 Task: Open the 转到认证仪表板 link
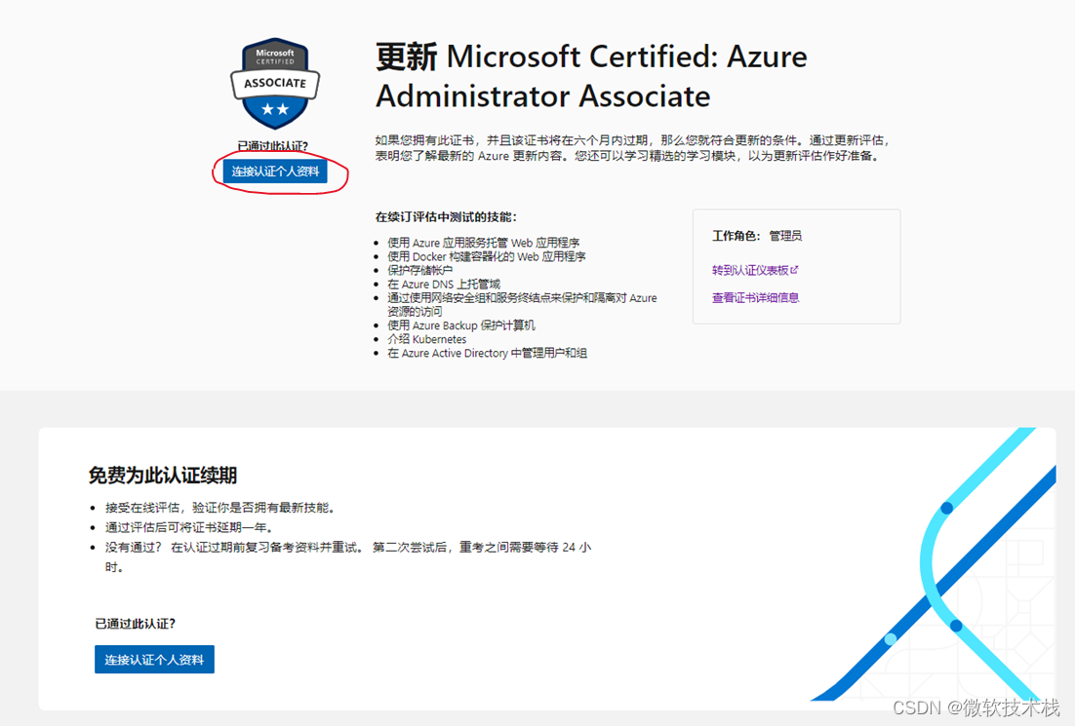tap(751, 270)
